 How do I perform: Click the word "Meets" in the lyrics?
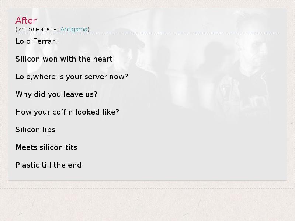(26, 147)
